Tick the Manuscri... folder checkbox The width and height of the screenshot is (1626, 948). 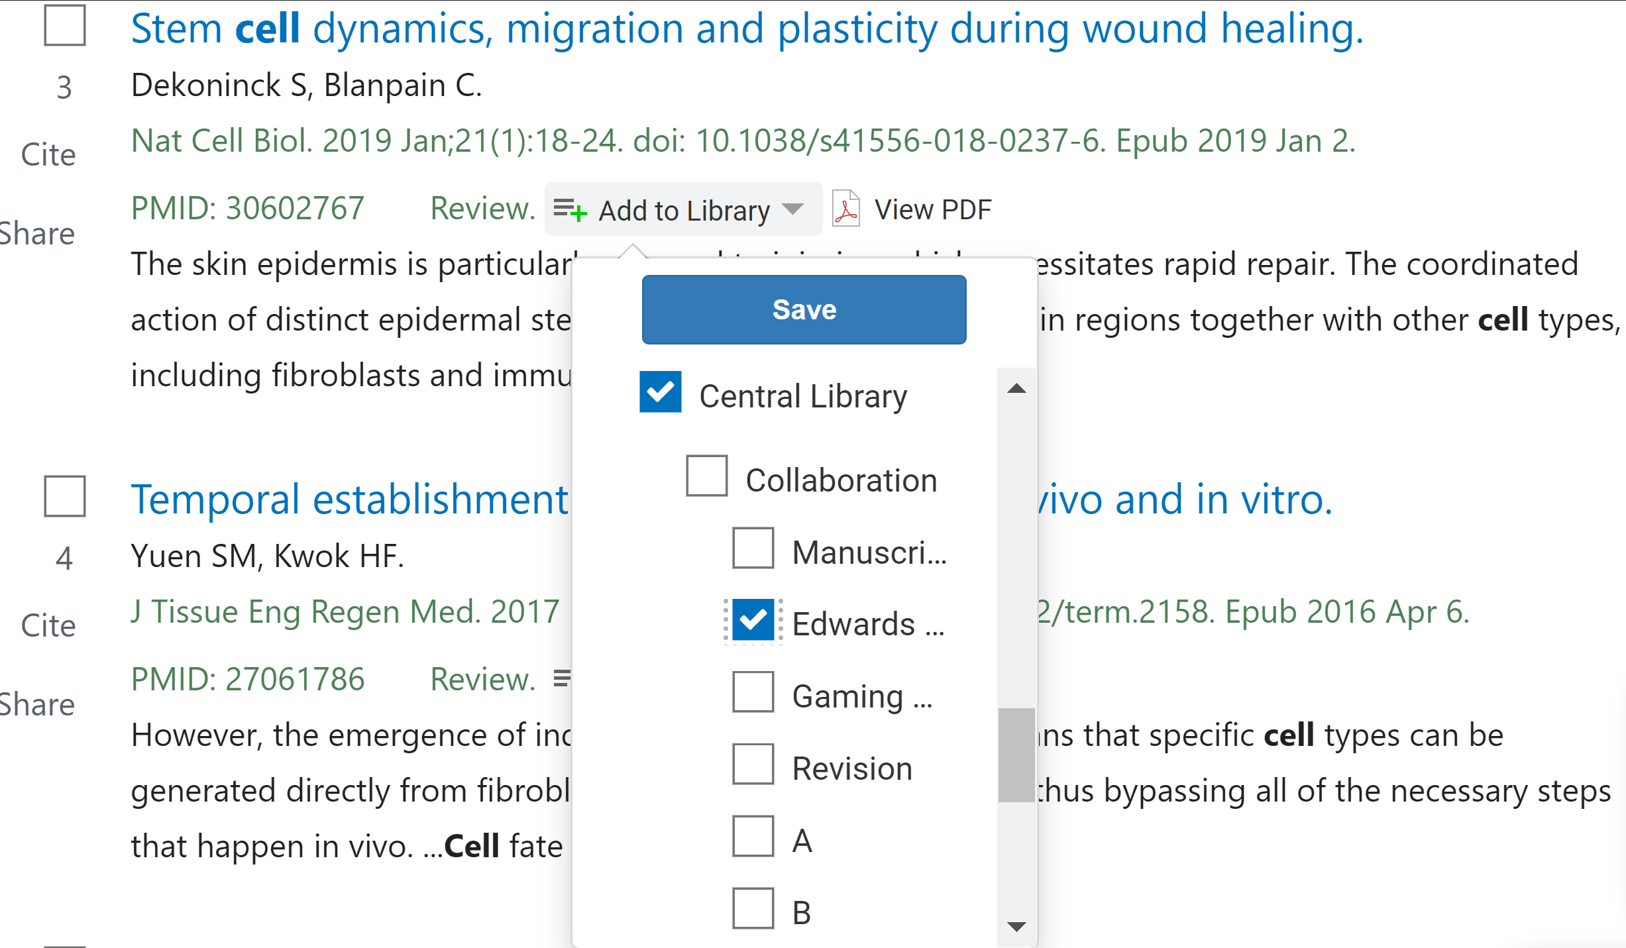753,548
